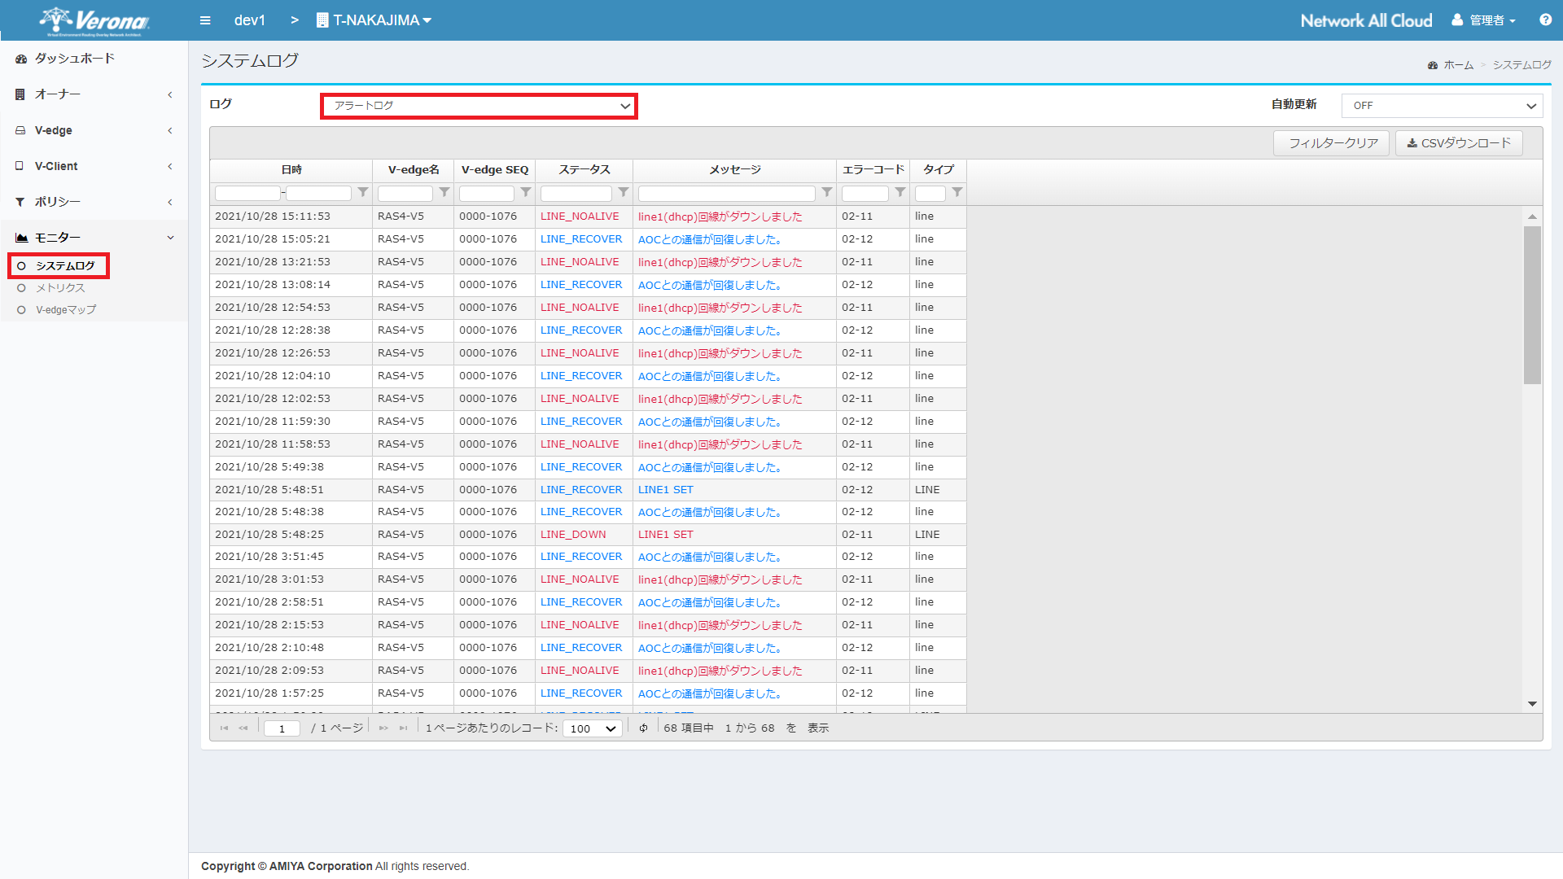The width and height of the screenshot is (1563, 879).
Task: Click the 日時 column filter icon
Action: [x=363, y=193]
